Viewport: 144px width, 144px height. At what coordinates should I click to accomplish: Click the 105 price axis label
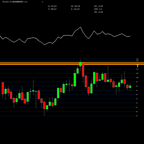coord(137,73)
